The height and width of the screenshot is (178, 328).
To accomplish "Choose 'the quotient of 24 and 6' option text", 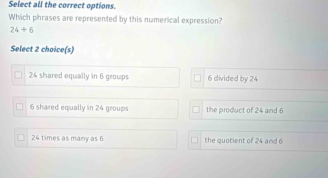I will [244, 141].
